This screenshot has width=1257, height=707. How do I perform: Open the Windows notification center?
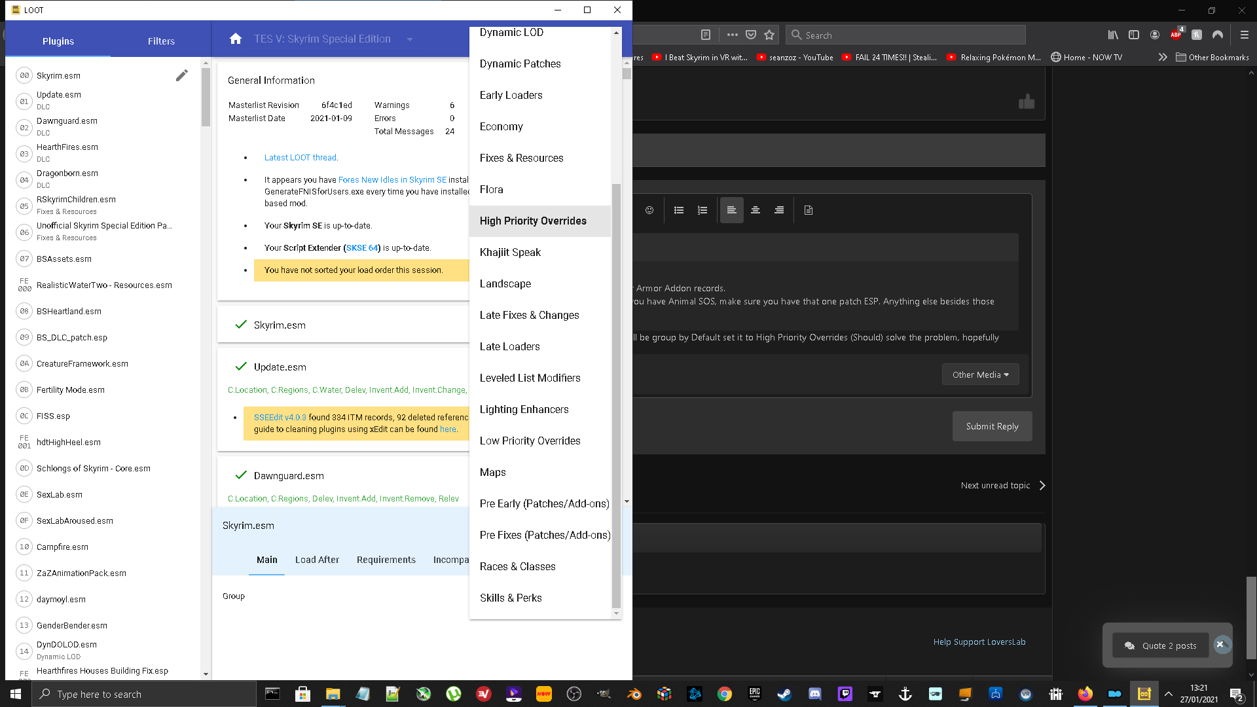(1237, 694)
